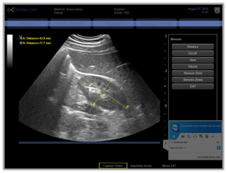The height and width of the screenshot is (173, 227).
Task: Click the blue icon beside session ID
Action: click(219, 148)
